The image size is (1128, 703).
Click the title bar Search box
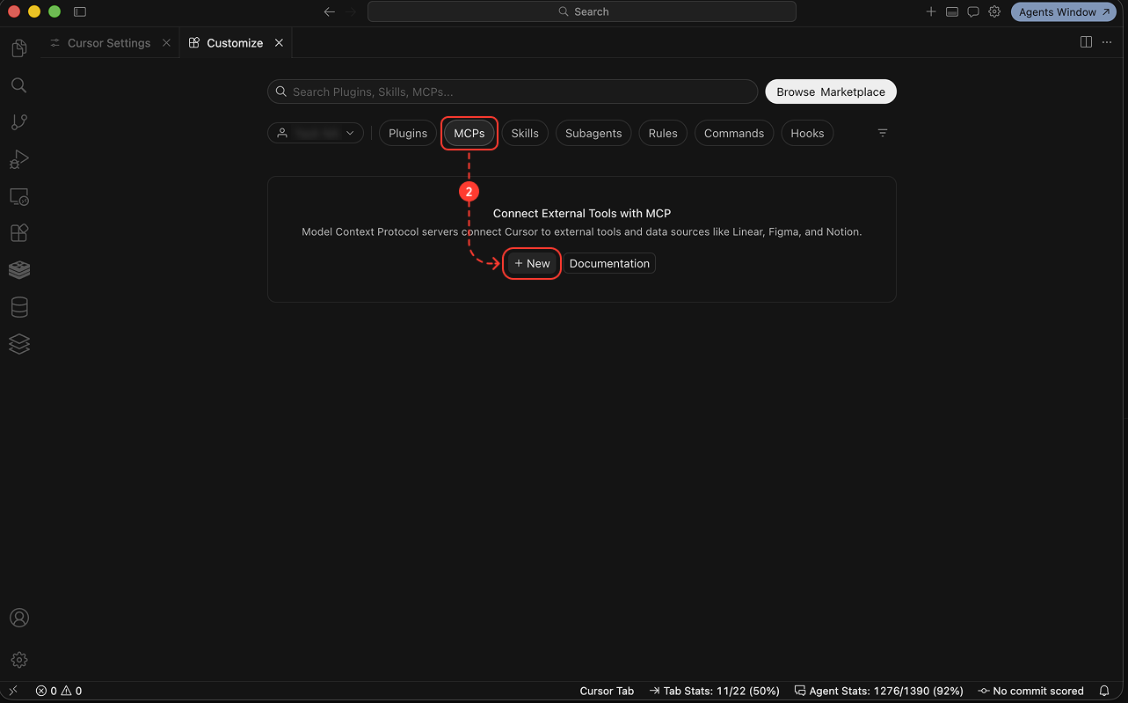pyautogui.click(x=582, y=12)
